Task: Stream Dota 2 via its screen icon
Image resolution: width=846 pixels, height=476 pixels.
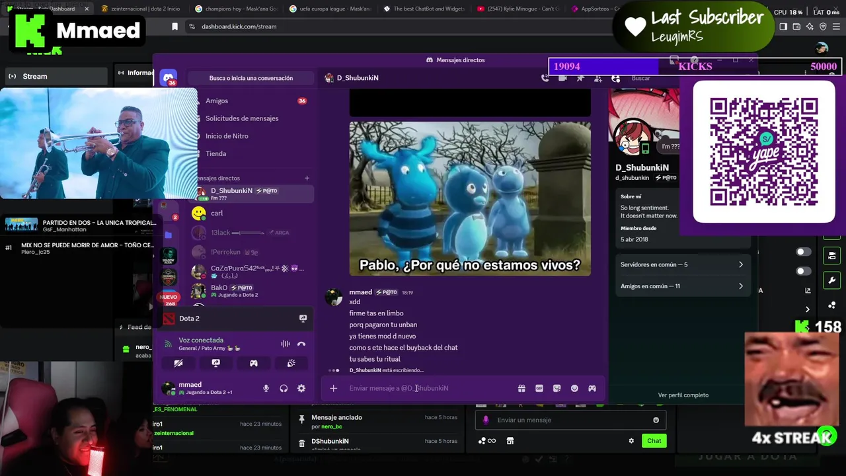Action: pyautogui.click(x=303, y=318)
